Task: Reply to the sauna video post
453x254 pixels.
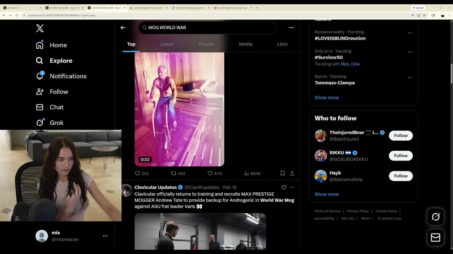Action: [x=142, y=174]
